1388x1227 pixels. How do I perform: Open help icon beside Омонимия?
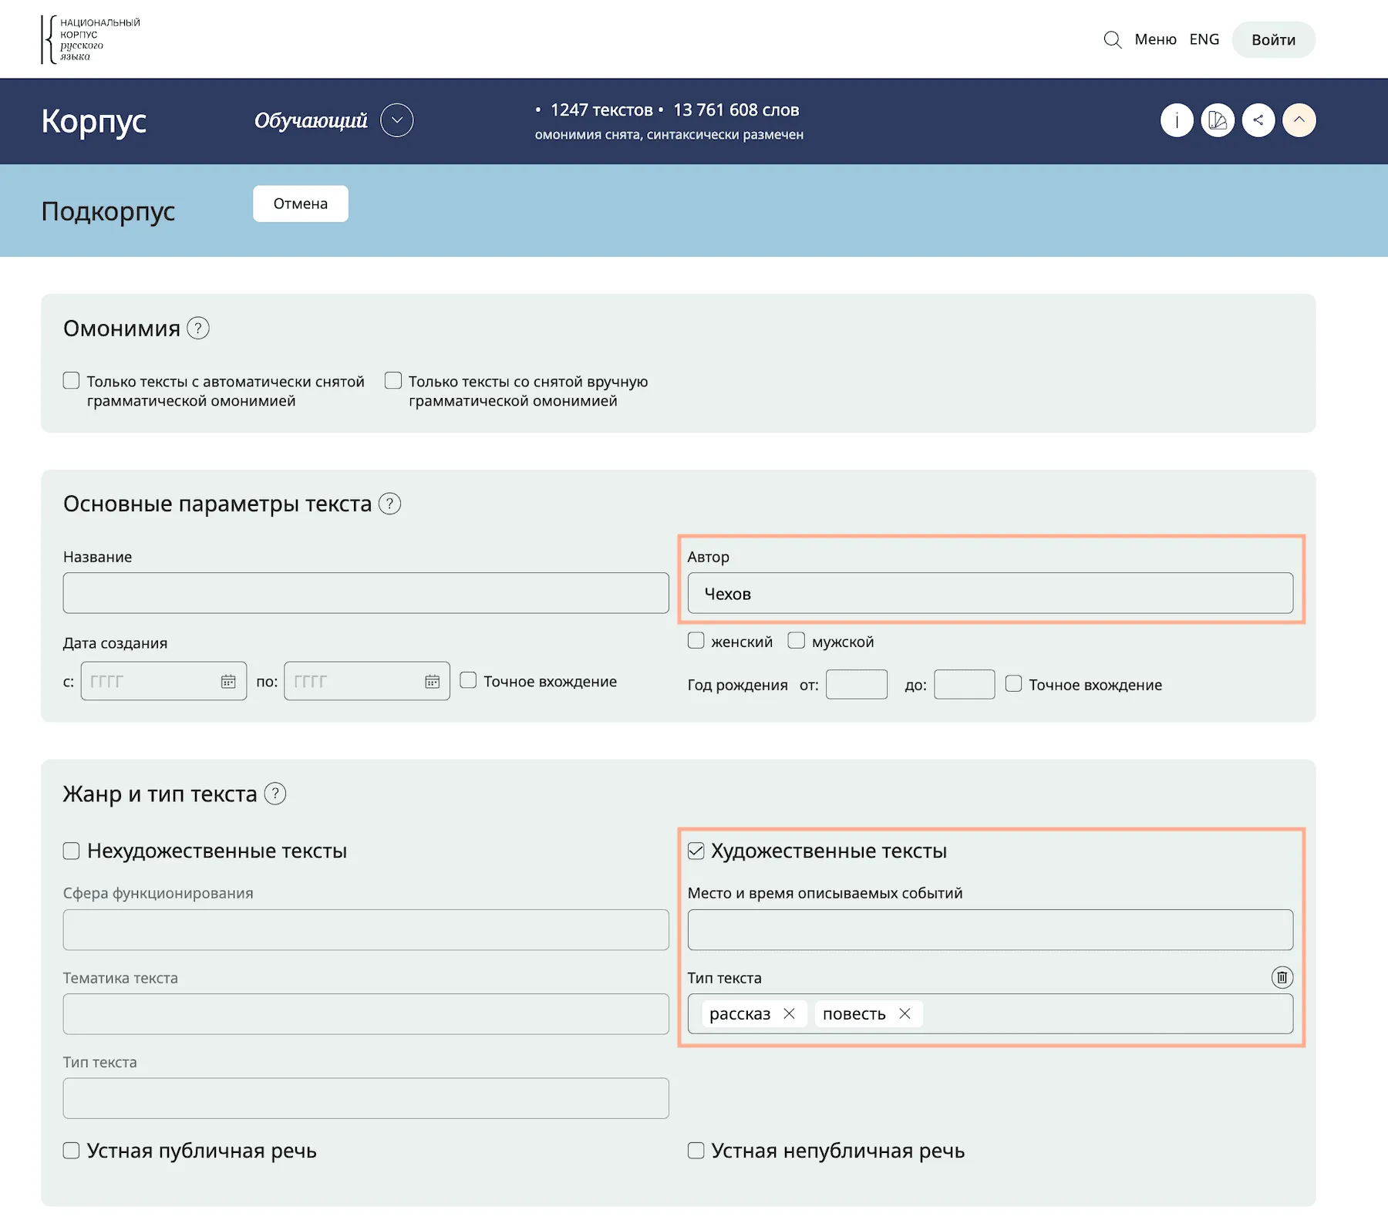[x=198, y=329]
